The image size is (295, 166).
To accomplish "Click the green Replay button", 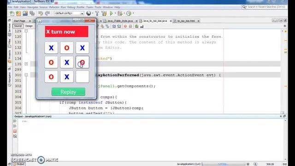I will pos(68,92).
